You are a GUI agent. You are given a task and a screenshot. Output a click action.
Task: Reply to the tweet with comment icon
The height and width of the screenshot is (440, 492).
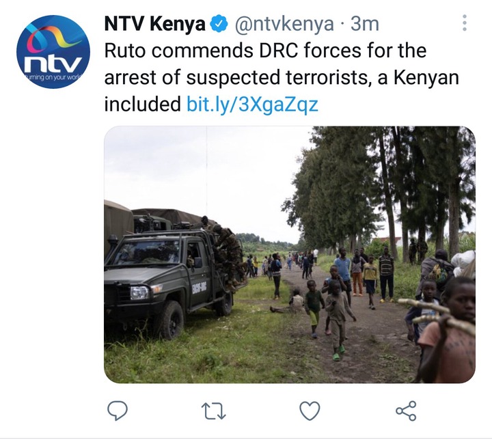[118, 411]
